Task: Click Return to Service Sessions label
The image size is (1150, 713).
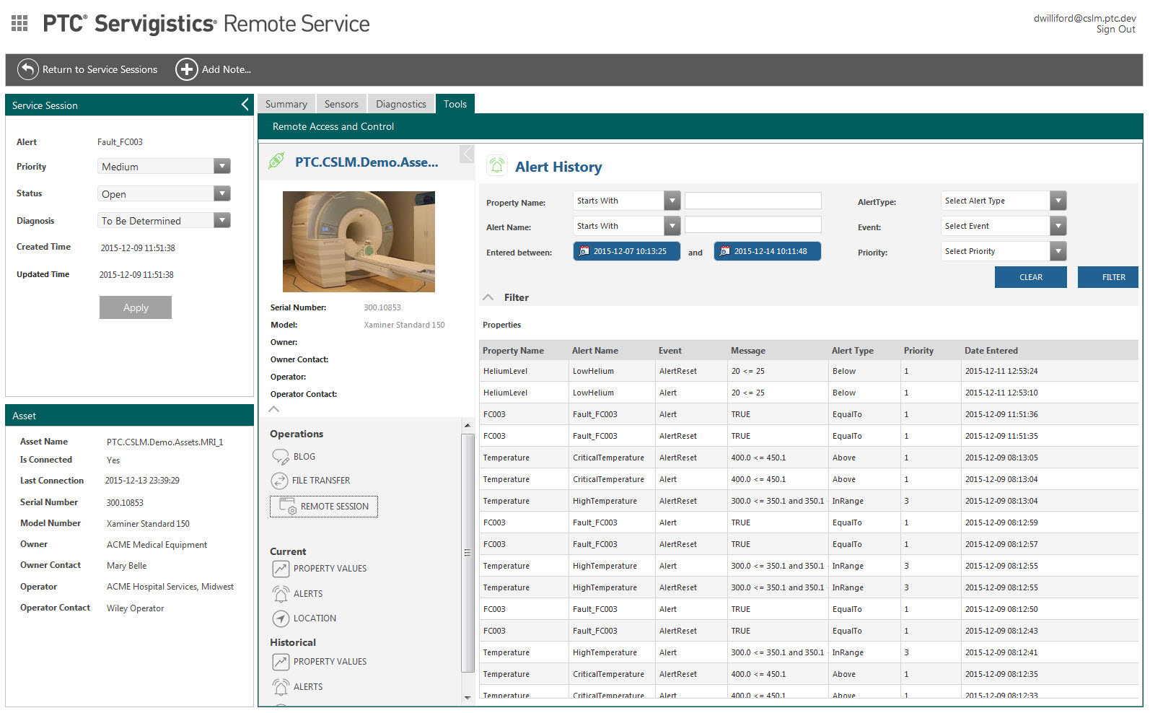Action: [x=100, y=69]
